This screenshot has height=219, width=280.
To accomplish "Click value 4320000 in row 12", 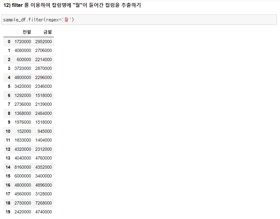I will click(23, 149).
